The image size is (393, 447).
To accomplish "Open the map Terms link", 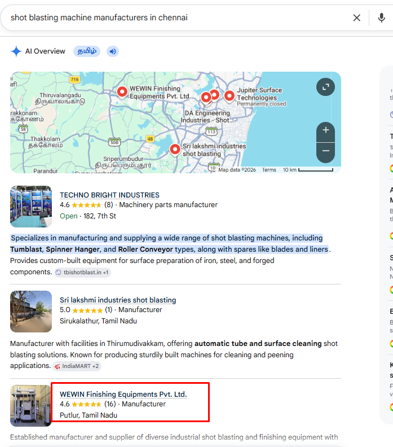I will tap(269, 170).
